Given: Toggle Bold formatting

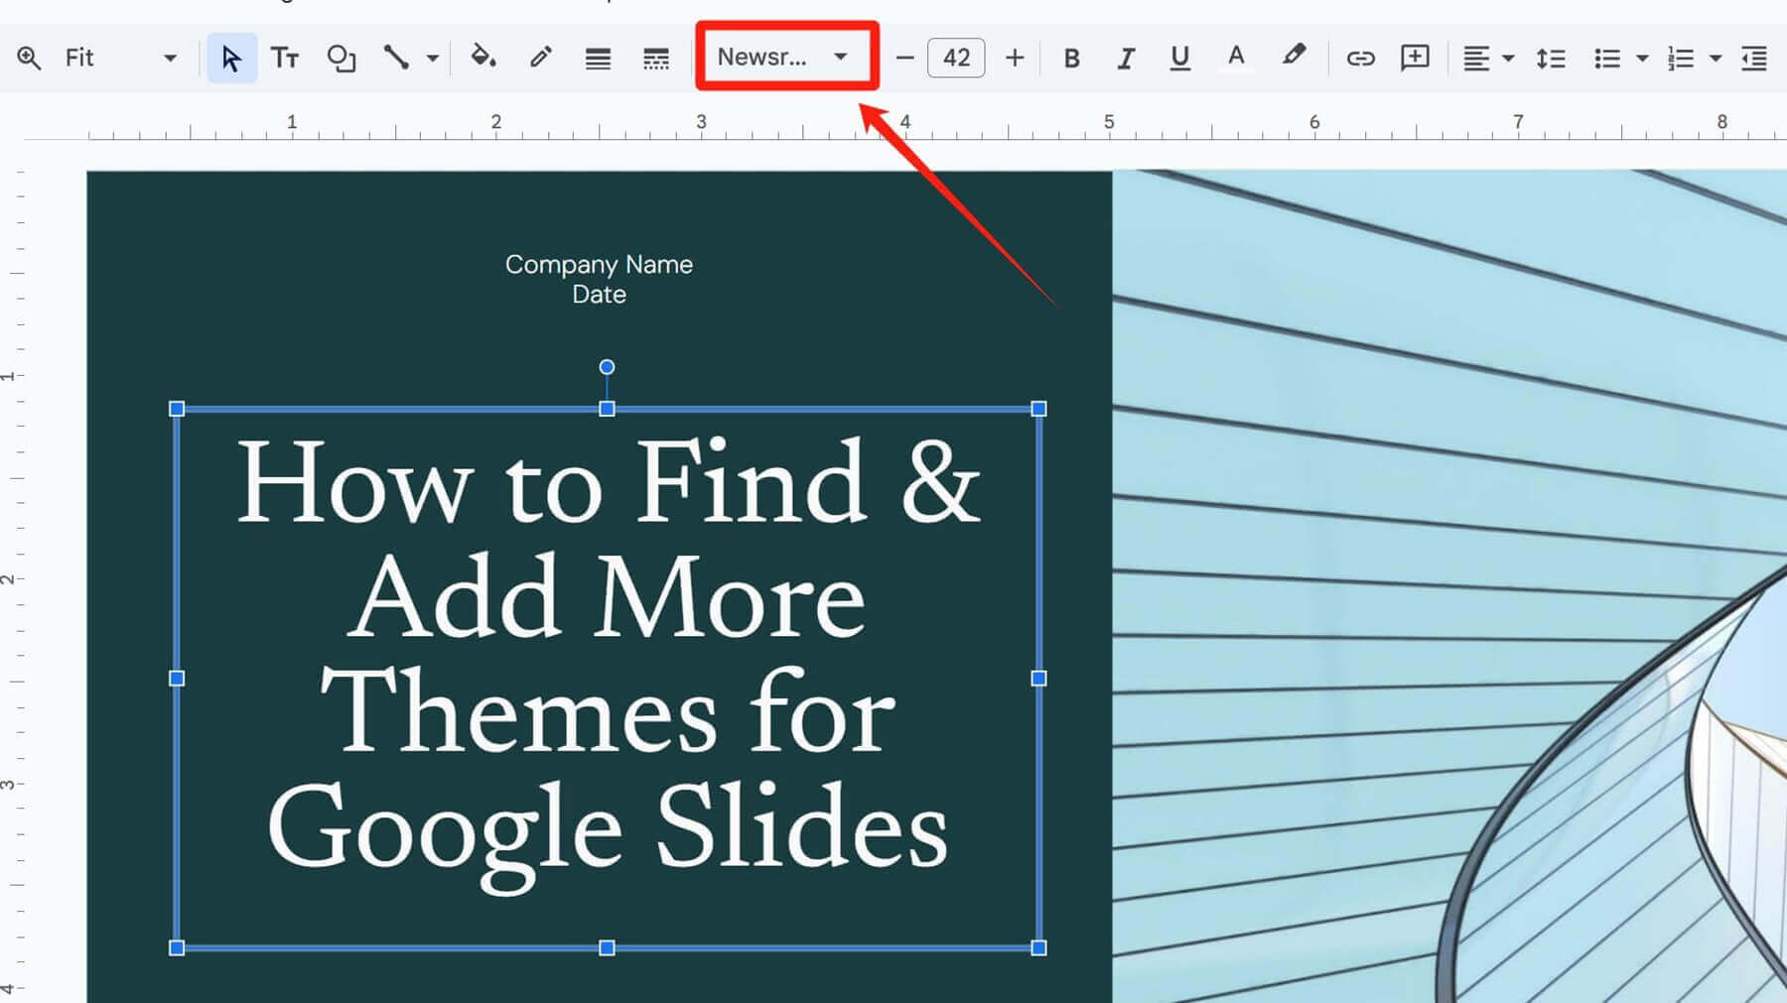Looking at the screenshot, I should click(x=1071, y=59).
